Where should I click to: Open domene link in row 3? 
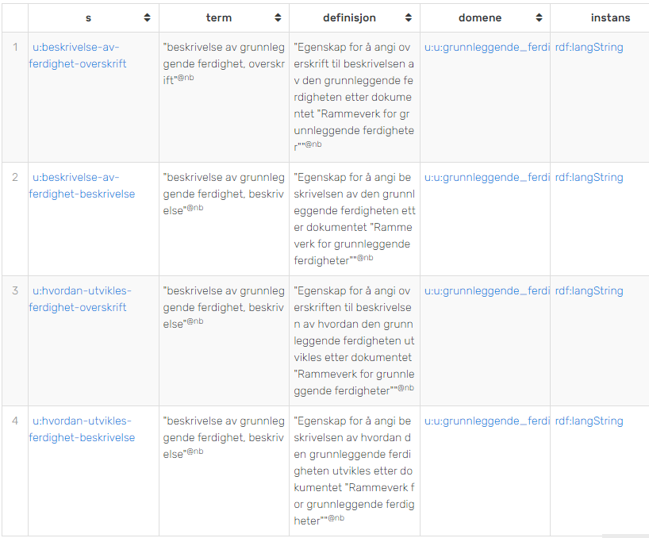point(487,290)
